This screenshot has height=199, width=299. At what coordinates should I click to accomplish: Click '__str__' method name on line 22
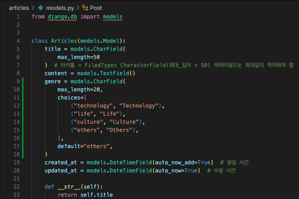pyautogui.click(x=69, y=186)
